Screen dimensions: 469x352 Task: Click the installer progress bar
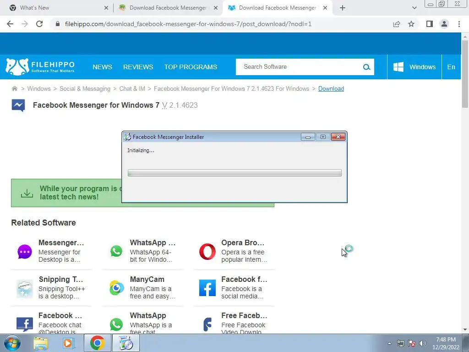[234, 173]
